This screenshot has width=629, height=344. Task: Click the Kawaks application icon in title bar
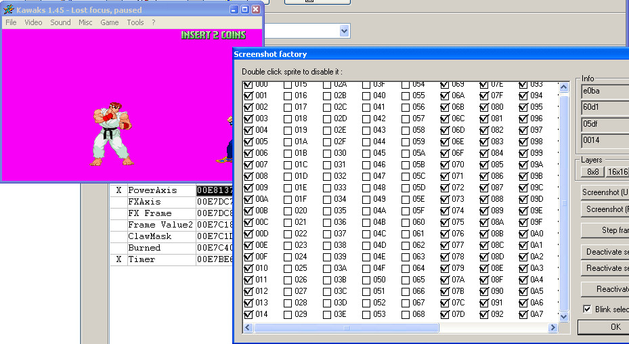[8, 9]
